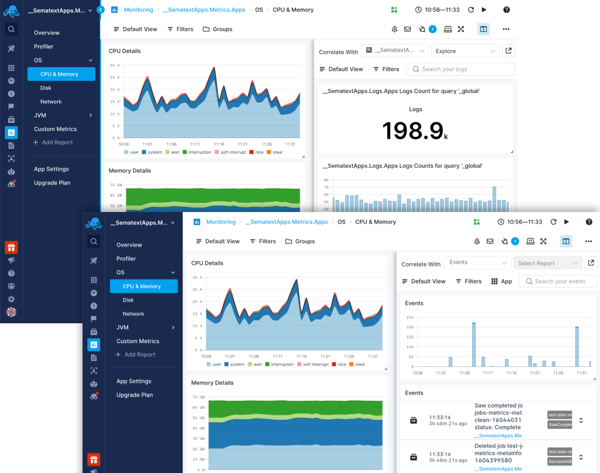Toggle live play in back window header
This screenshot has height=473, width=600.
click(484, 10)
